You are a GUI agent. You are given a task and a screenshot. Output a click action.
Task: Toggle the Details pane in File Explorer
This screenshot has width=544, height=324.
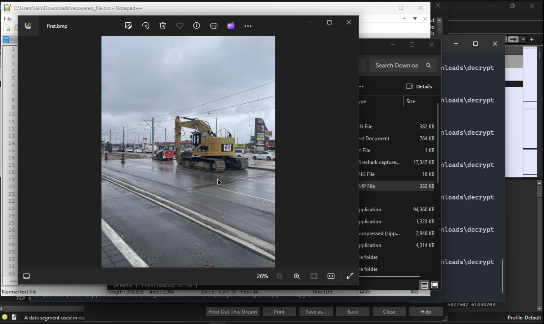coord(419,86)
